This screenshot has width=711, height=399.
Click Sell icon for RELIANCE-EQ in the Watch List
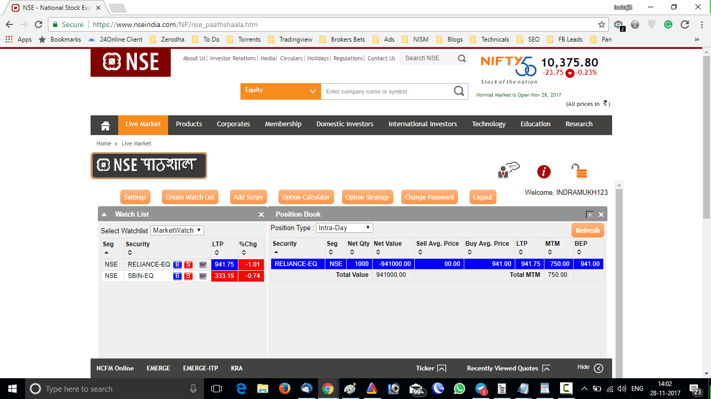pyautogui.click(x=188, y=264)
